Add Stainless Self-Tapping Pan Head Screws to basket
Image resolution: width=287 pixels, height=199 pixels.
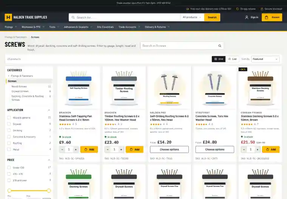coord(89,150)
